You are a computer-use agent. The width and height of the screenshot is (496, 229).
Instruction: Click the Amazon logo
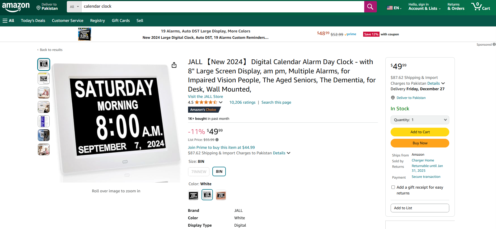tap(16, 7)
